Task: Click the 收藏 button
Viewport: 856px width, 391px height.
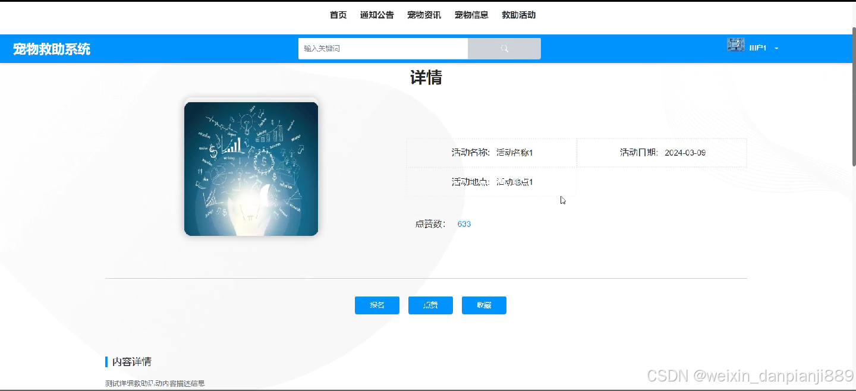Action: 484,305
